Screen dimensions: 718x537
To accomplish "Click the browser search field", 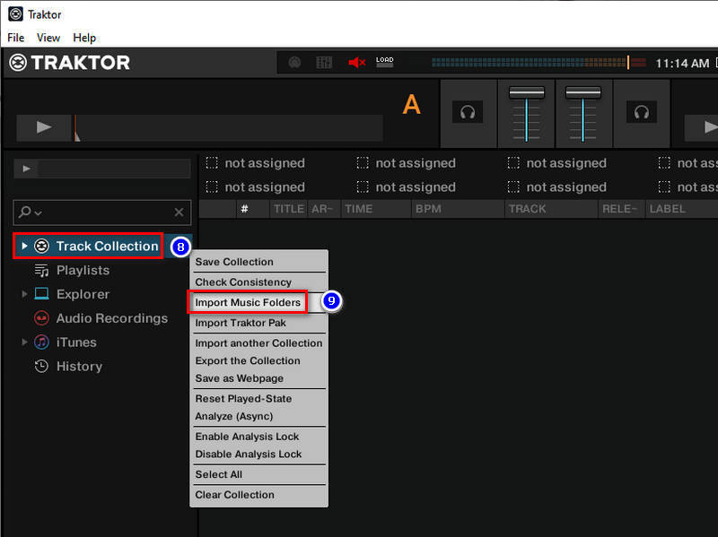I will 102,212.
